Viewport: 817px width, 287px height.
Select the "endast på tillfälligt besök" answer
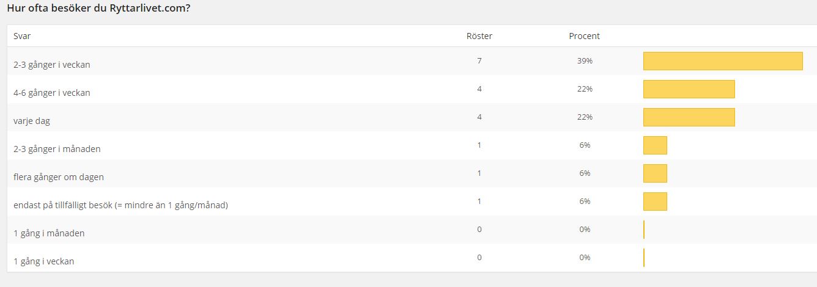pyautogui.click(x=120, y=205)
